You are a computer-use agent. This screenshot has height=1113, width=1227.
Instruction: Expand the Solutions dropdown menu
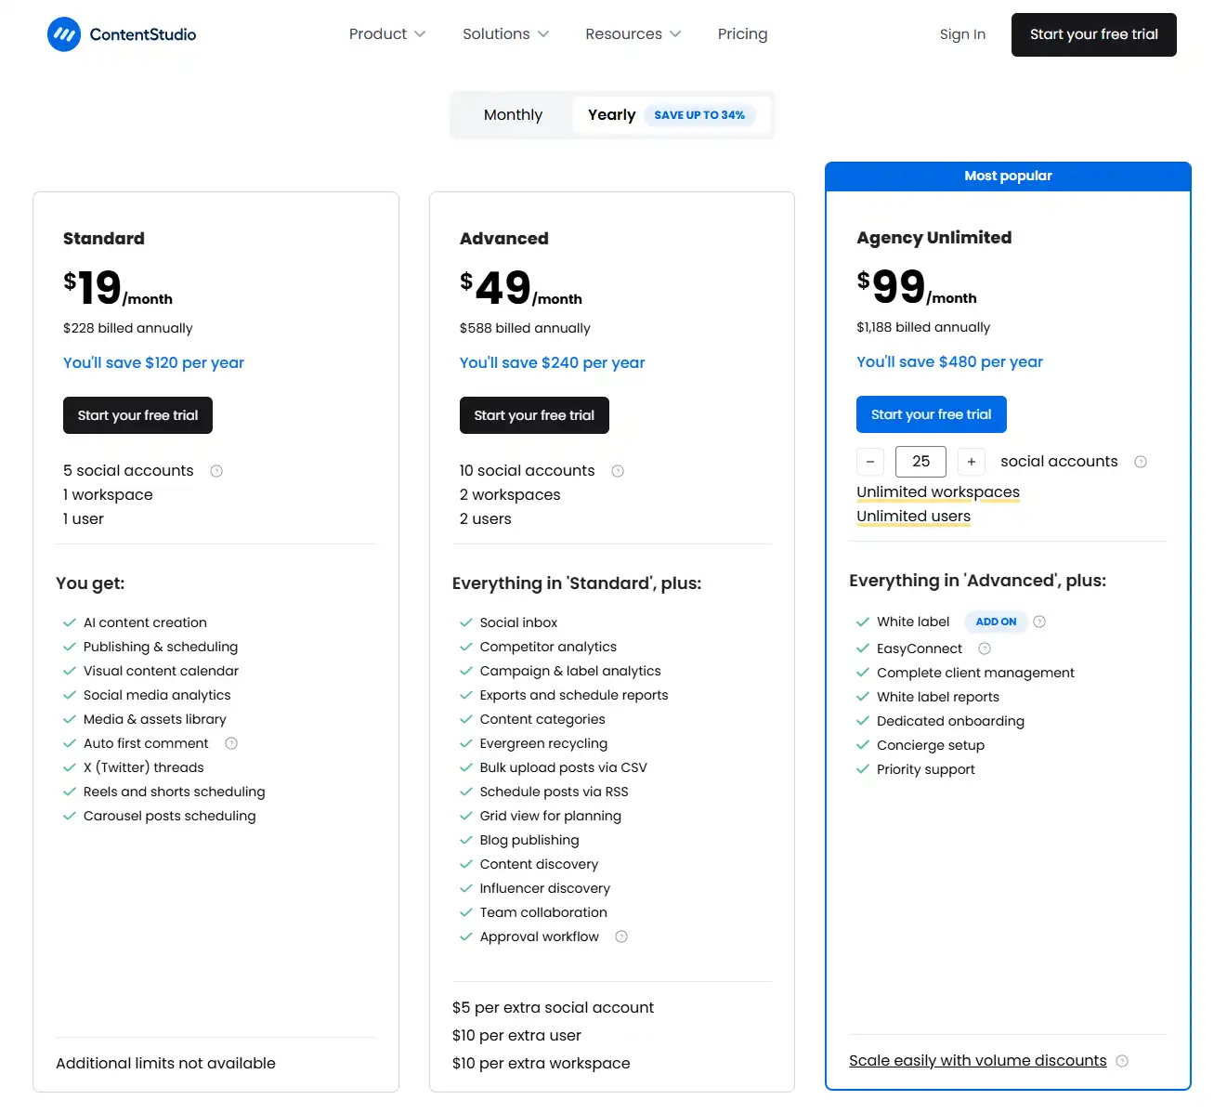point(506,34)
